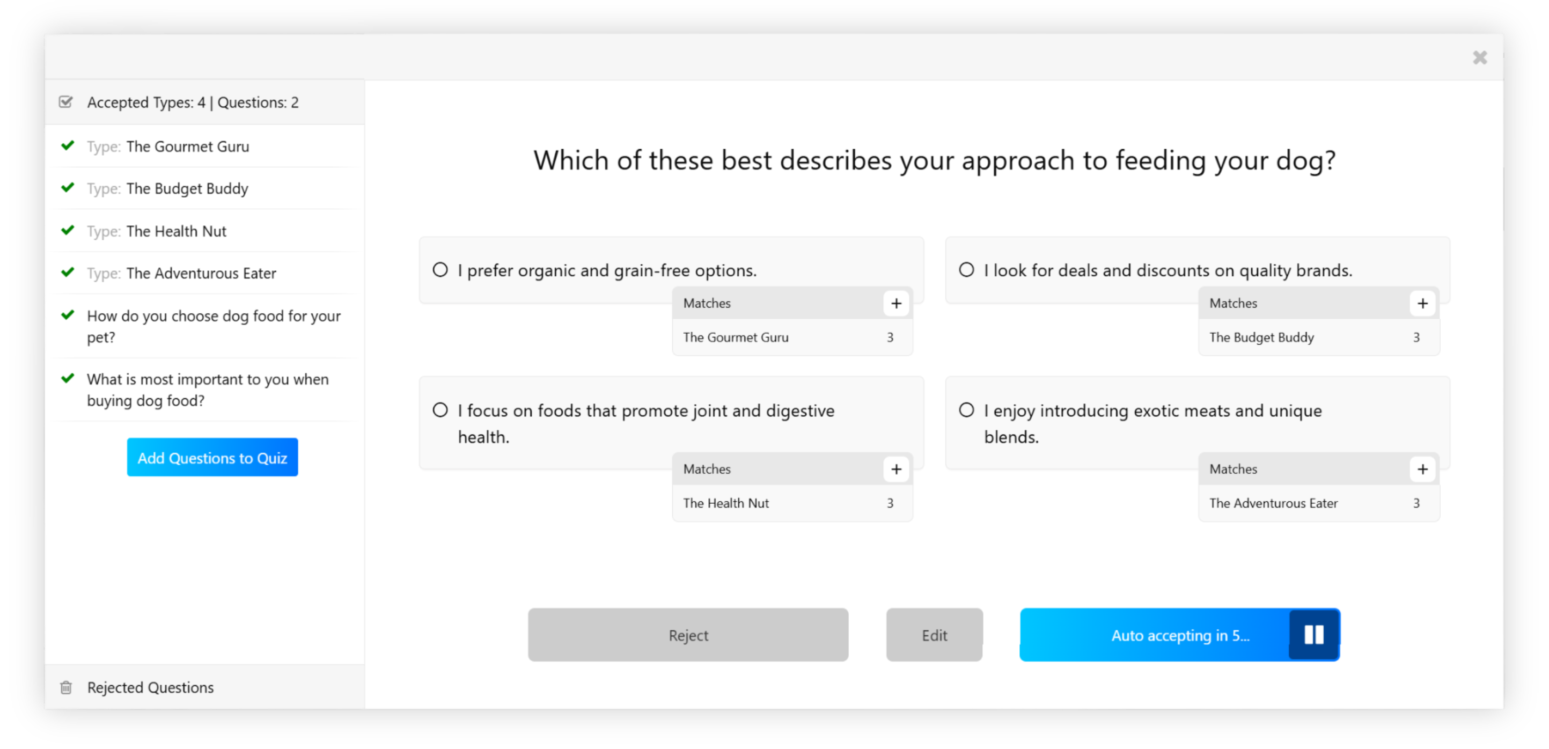Pause the auto-accept countdown

tap(1314, 635)
